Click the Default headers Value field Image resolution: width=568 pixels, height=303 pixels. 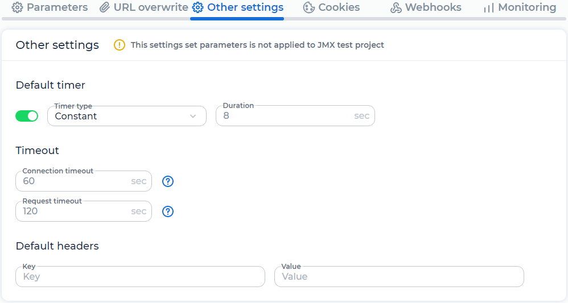[399, 277]
